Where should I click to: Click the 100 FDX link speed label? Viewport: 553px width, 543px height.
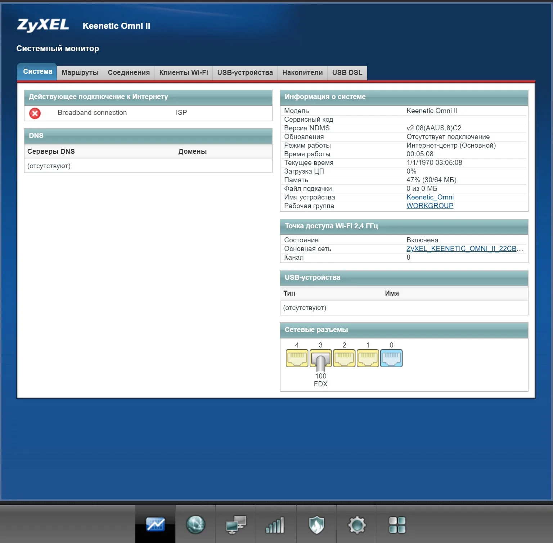pyautogui.click(x=321, y=380)
